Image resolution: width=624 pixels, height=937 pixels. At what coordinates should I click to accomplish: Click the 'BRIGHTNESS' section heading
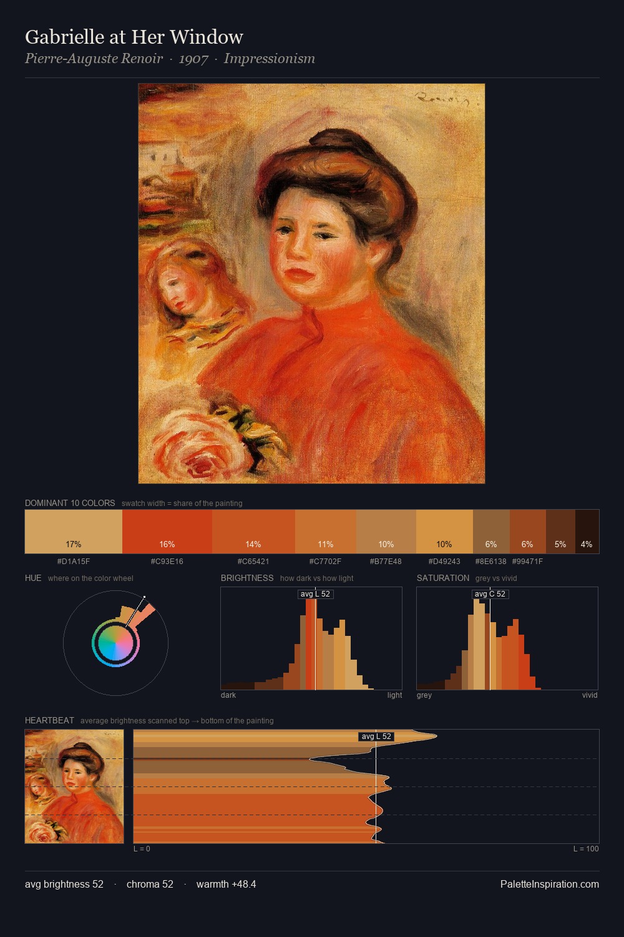pyautogui.click(x=247, y=578)
